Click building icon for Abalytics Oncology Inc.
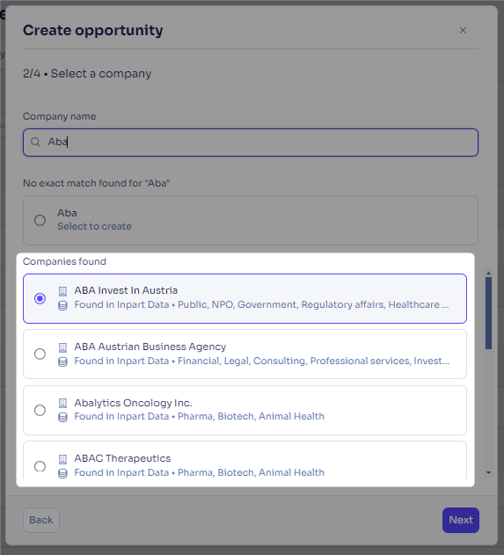This screenshot has width=504, height=555. coord(62,403)
